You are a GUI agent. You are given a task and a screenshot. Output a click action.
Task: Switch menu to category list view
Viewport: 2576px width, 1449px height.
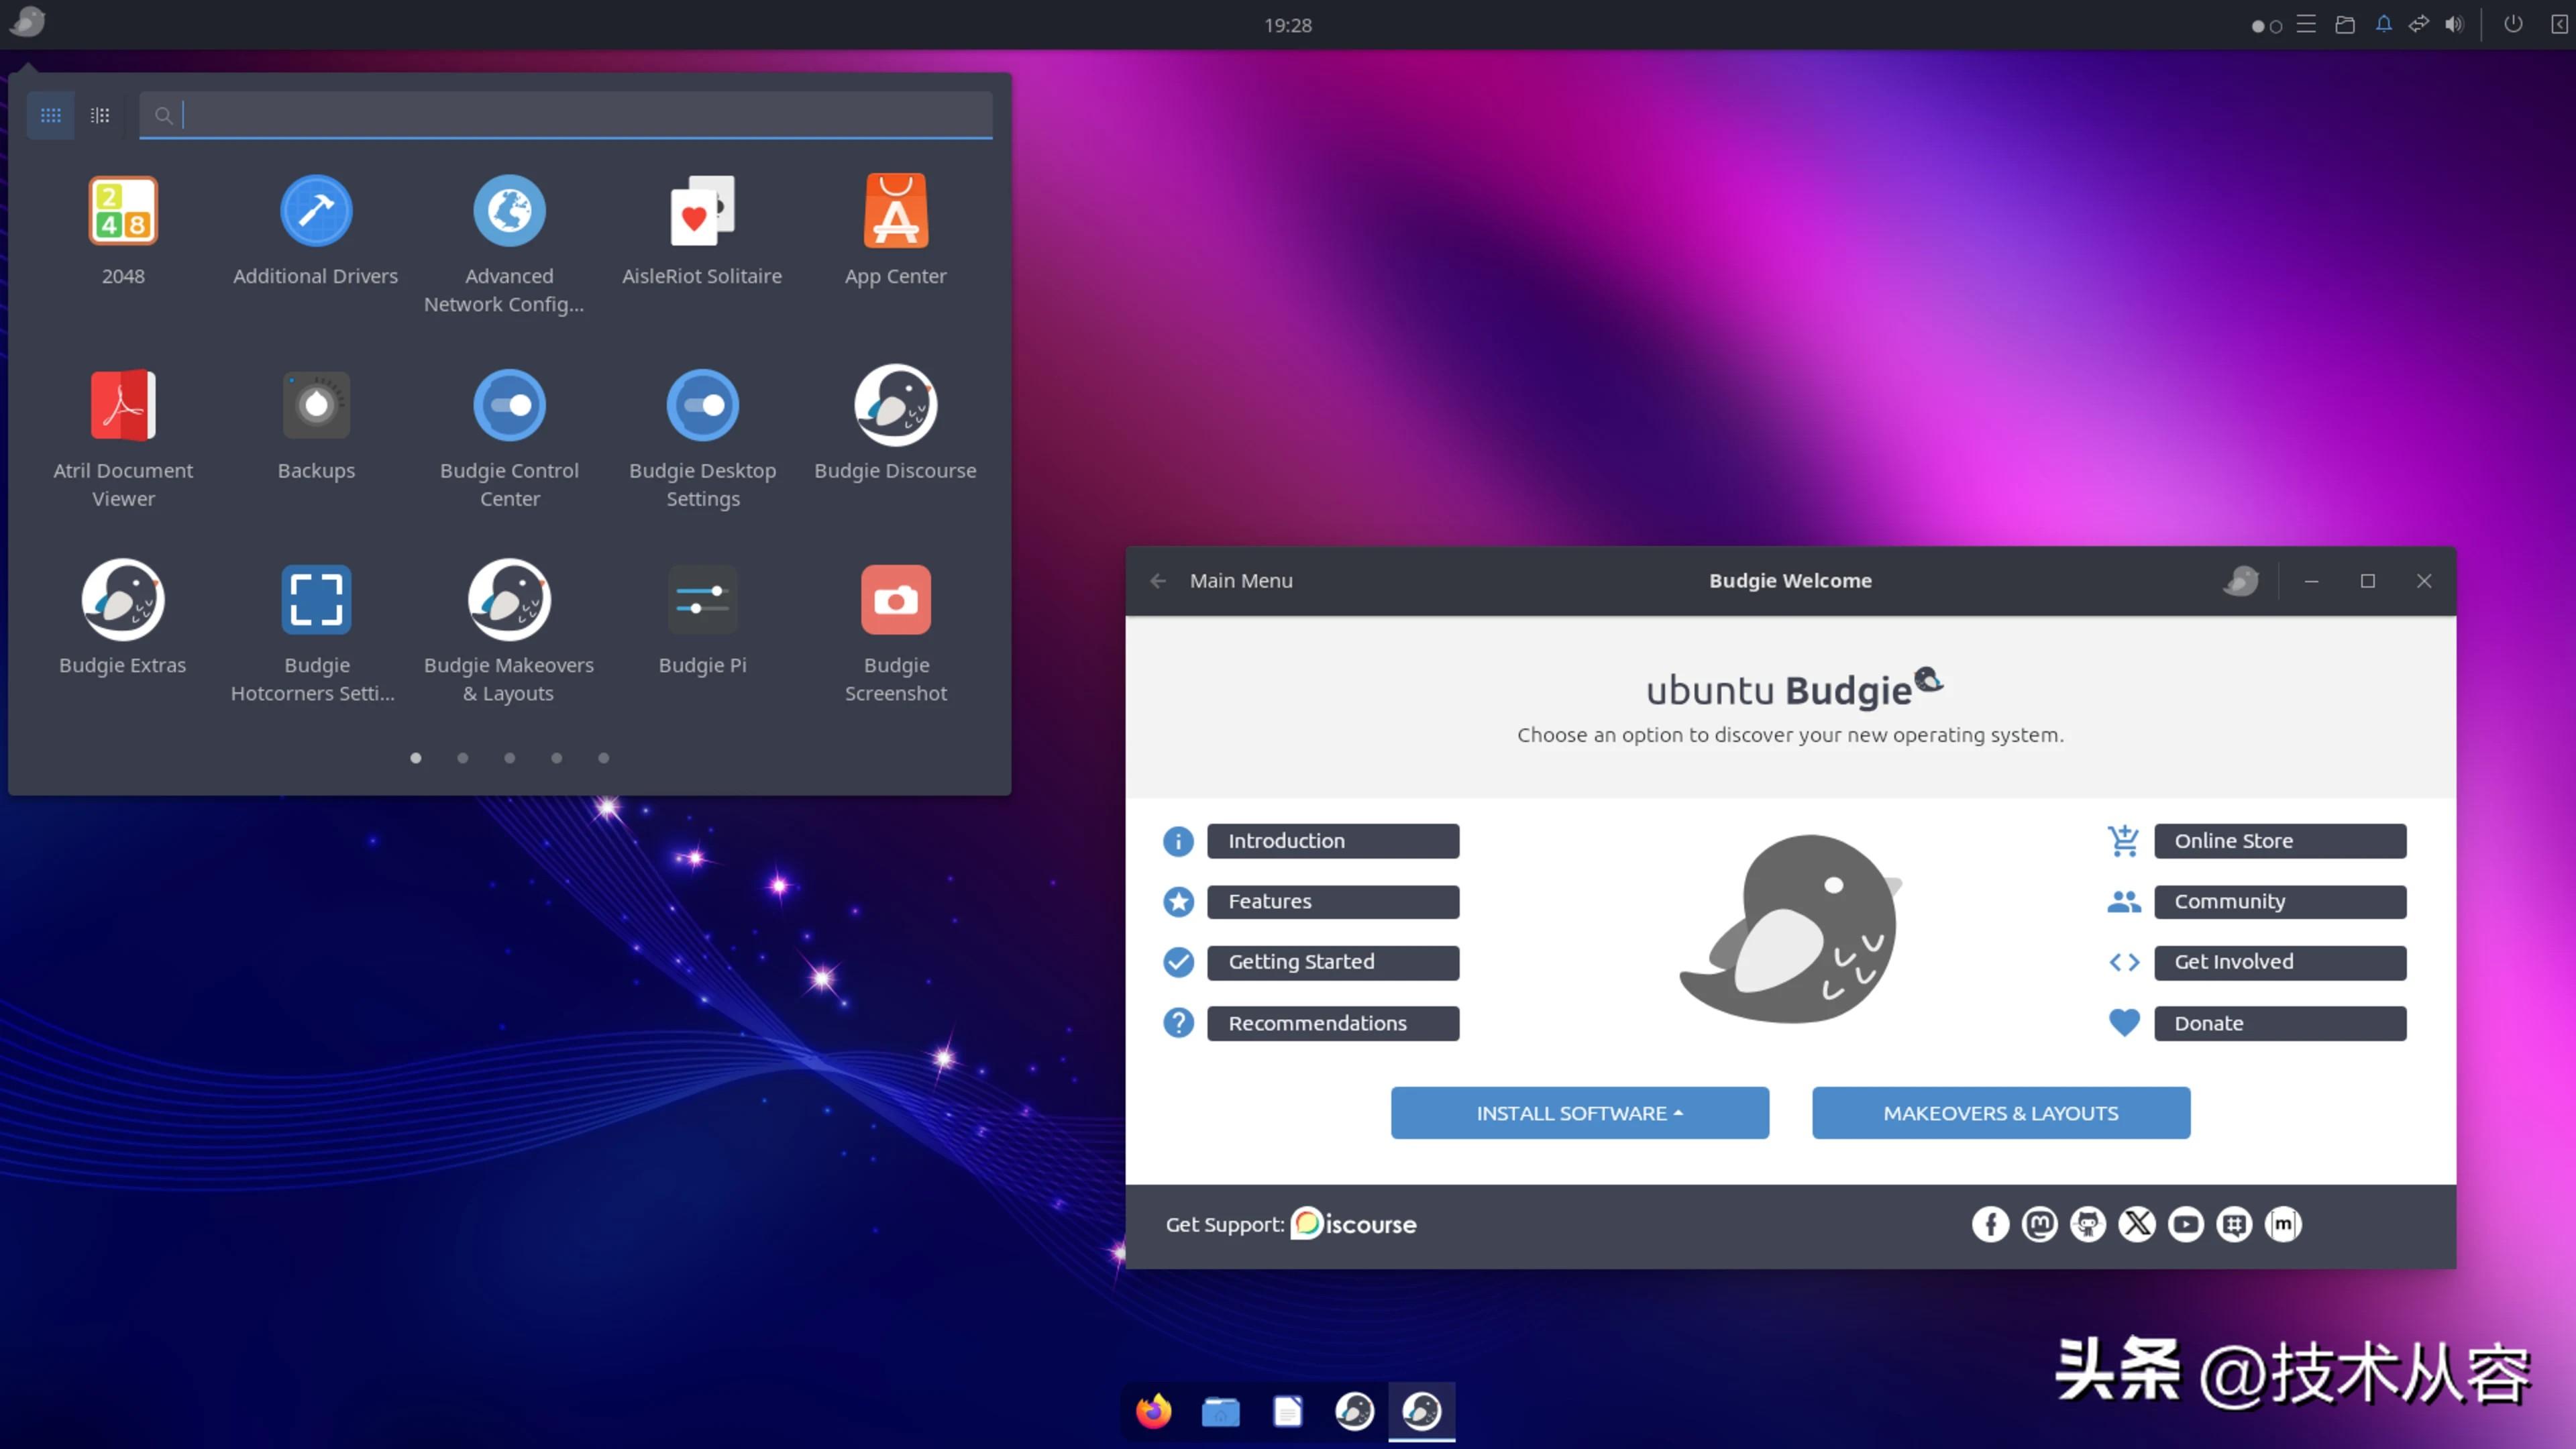[x=100, y=115]
